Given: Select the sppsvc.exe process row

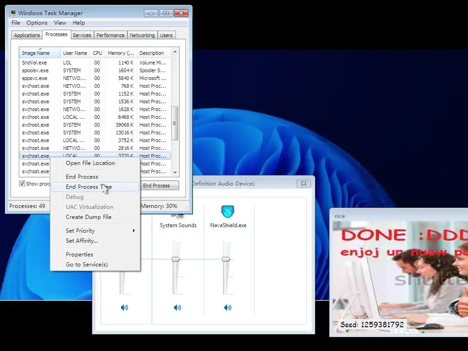Looking at the screenshot, I should pos(95,78).
